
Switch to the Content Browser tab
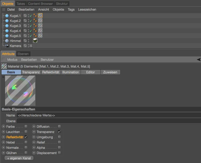coord(40,4)
